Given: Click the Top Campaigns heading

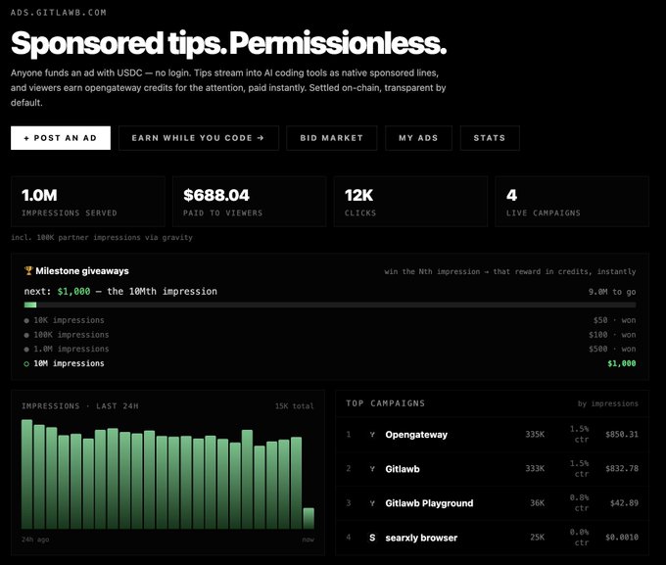Looking at the screenshot, I should pos(385,403).
